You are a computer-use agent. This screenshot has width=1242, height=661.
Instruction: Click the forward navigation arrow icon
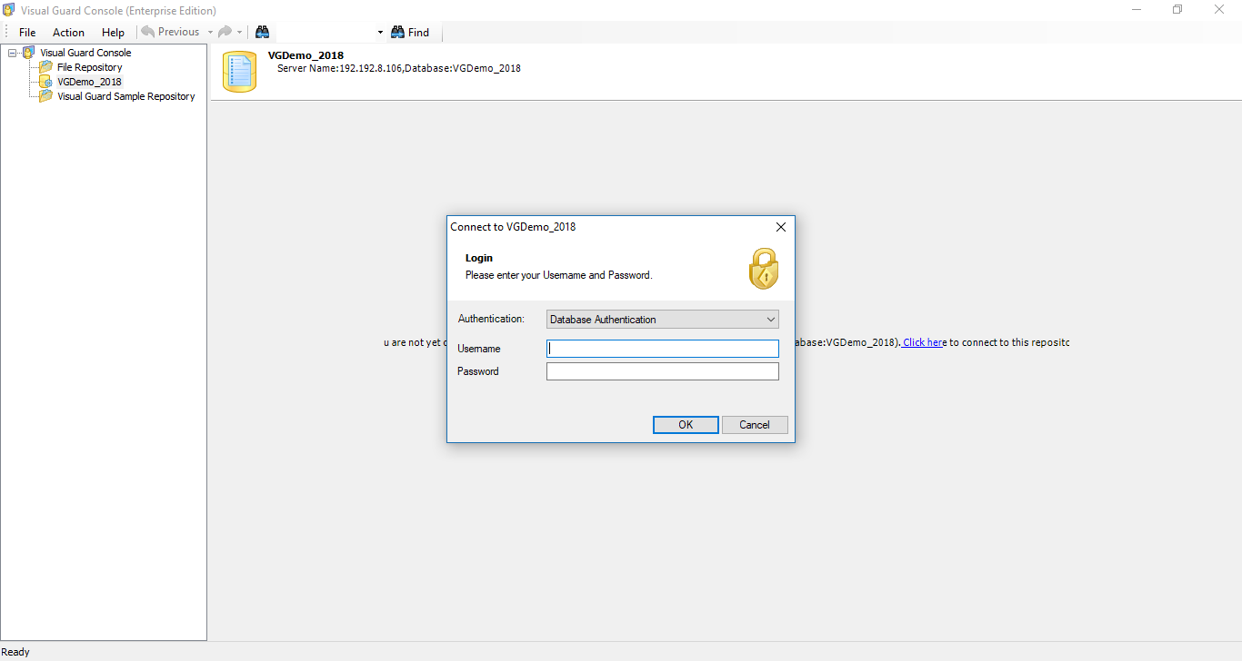click(x=225, y=31)
